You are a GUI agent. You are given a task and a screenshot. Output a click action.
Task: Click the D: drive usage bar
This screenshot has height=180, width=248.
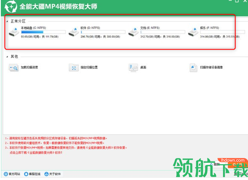(x=103, y=32)
